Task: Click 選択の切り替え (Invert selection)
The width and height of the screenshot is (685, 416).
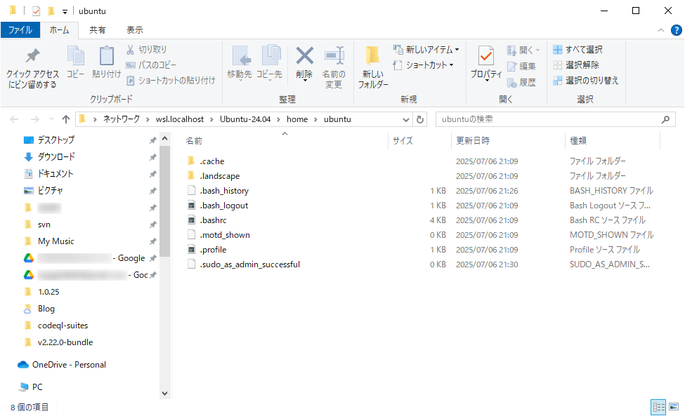Action: (x=586, y=80)
